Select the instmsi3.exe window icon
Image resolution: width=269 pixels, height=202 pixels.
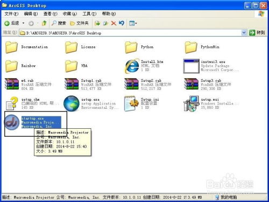191,66
